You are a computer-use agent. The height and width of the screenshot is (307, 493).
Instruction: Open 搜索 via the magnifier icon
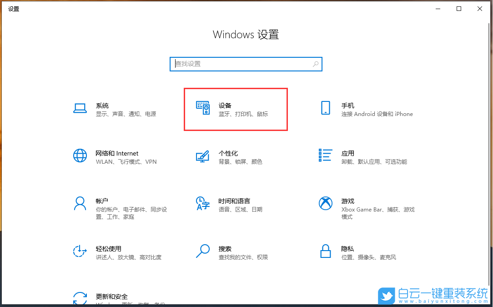tap(203, 251)
